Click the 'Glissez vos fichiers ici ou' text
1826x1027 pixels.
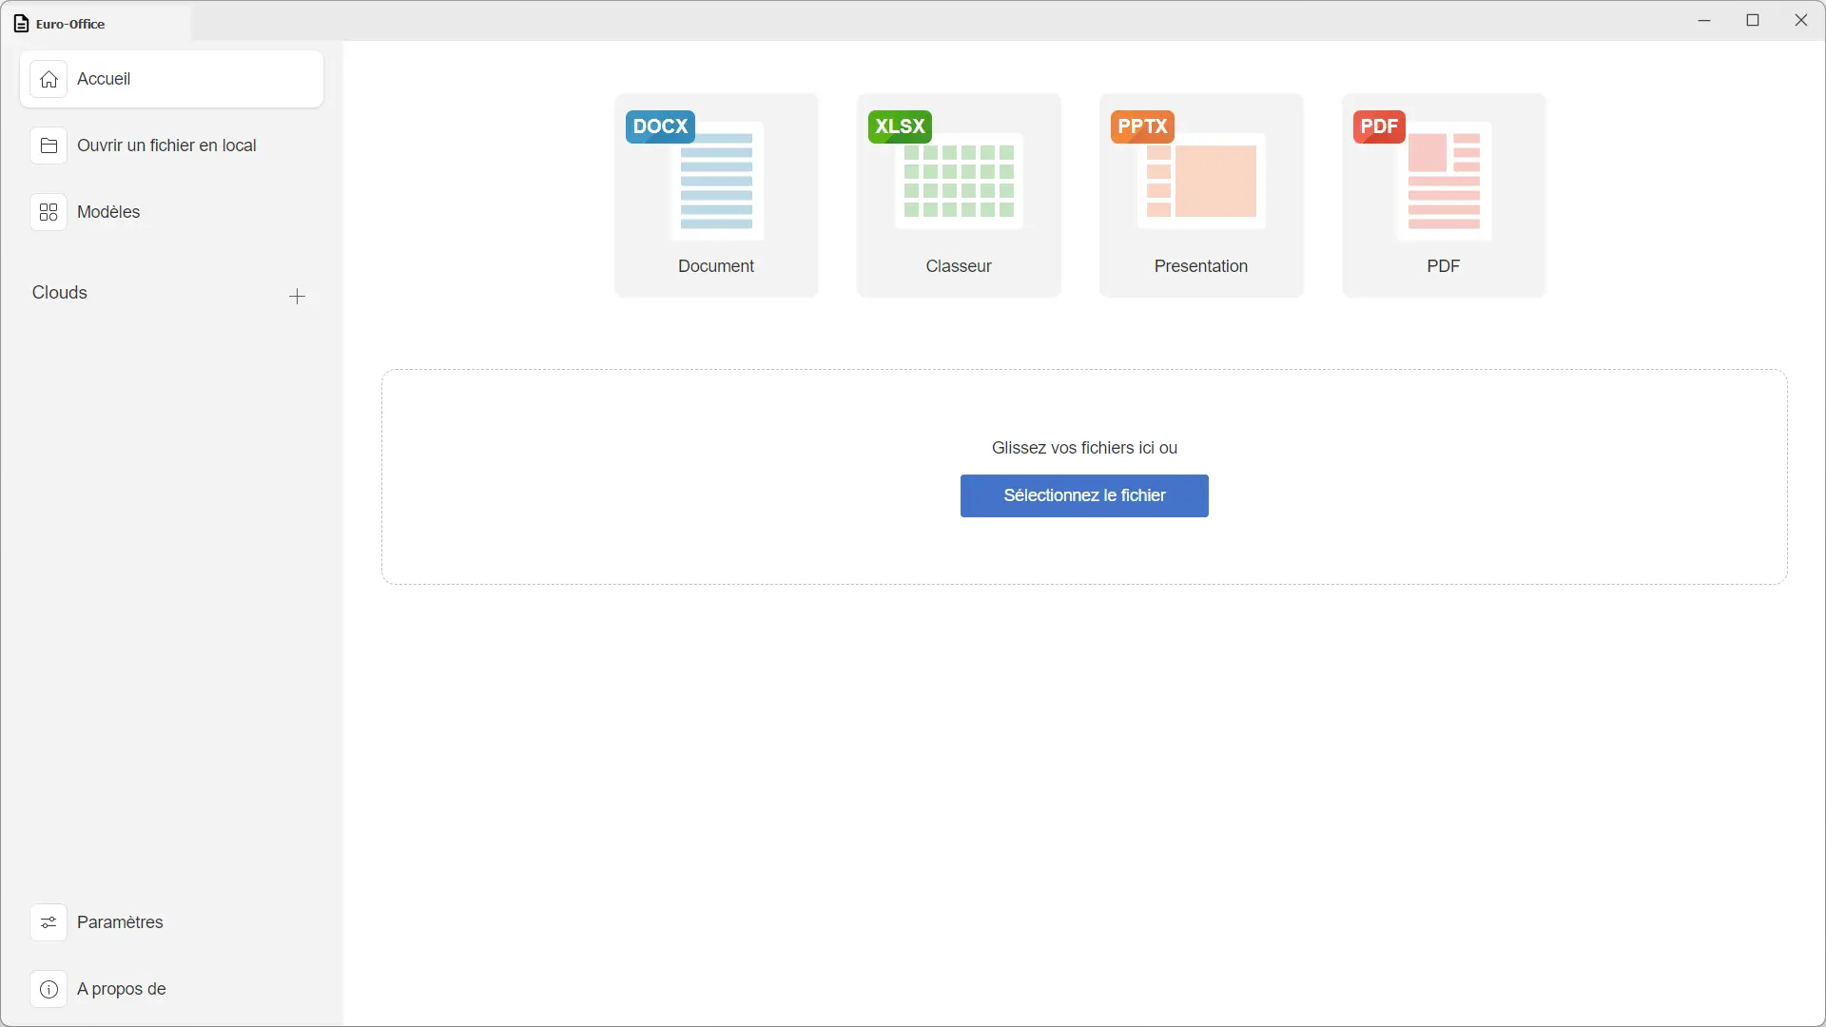1084,448
